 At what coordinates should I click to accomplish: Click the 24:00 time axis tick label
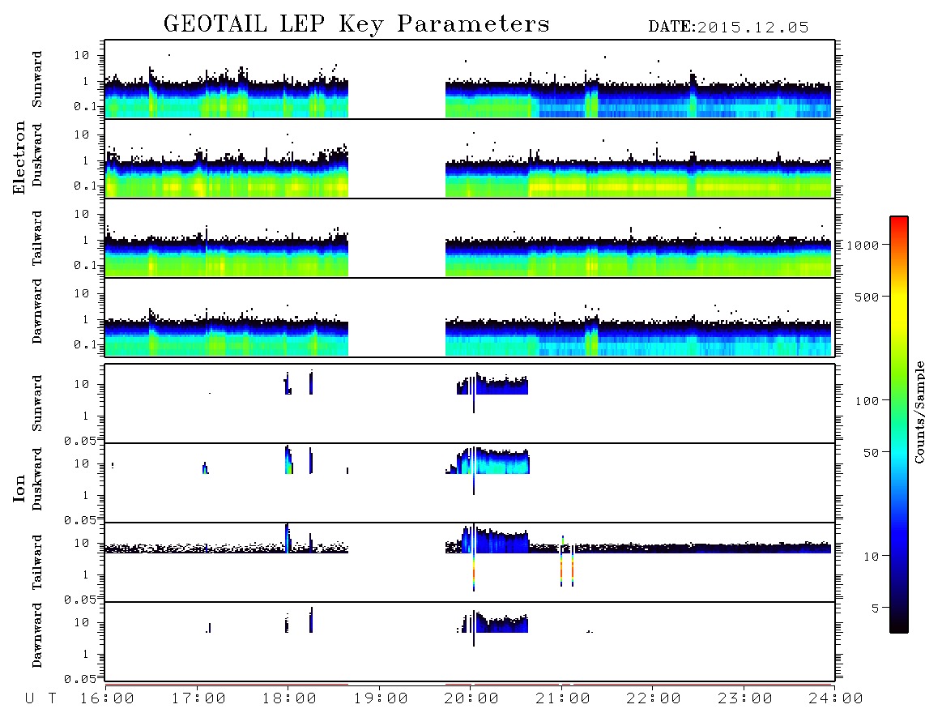[836, 699]
